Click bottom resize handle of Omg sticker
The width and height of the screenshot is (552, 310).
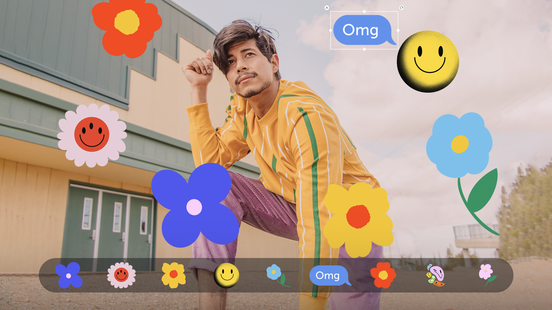364,49
